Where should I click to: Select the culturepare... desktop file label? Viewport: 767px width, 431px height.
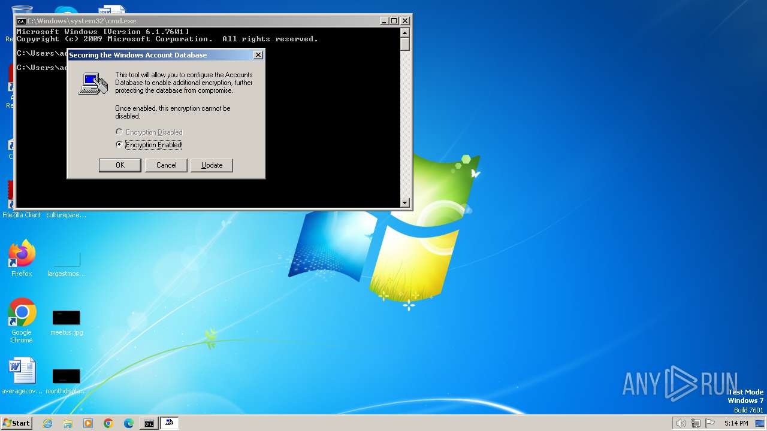click(x=66, y=215)
